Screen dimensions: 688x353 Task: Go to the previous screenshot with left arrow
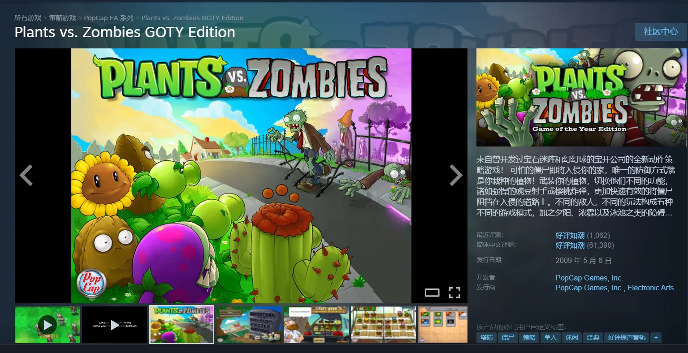(26, 175)
